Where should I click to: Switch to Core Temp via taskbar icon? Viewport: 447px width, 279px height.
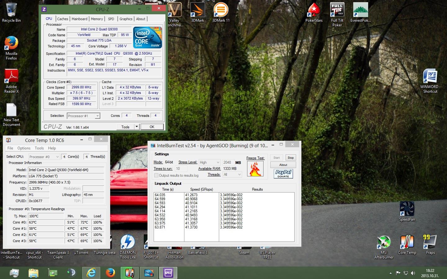click(x=129, y=273)
